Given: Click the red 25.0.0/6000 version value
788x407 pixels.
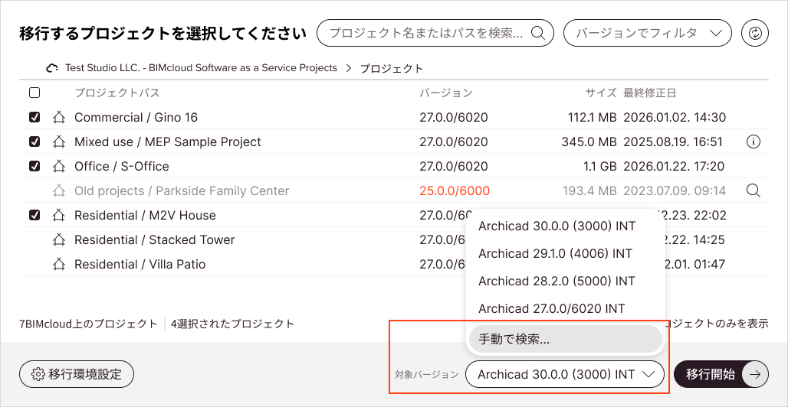Looking at the screenshot, I should (x=455, y=190).
